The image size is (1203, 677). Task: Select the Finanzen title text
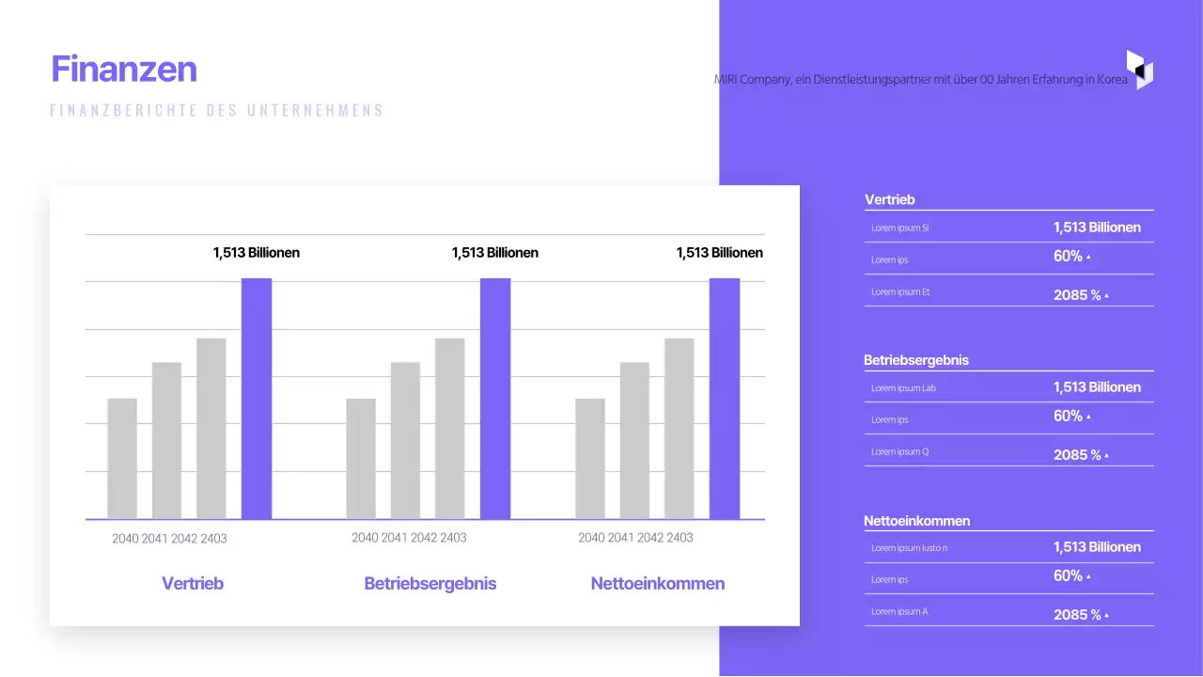[124, 69]
